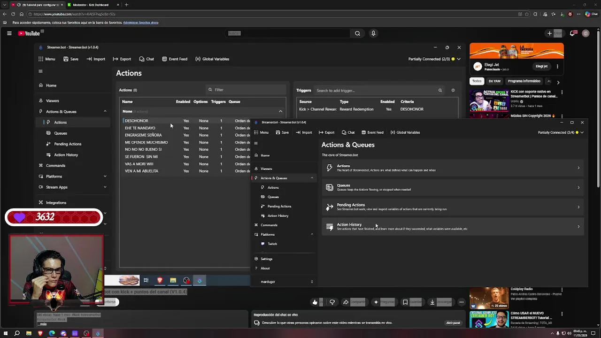Expand the Partially Connected (2/3) status dropdown
The width and height of the screenshot is (601, 338).
tap(458, 59)
